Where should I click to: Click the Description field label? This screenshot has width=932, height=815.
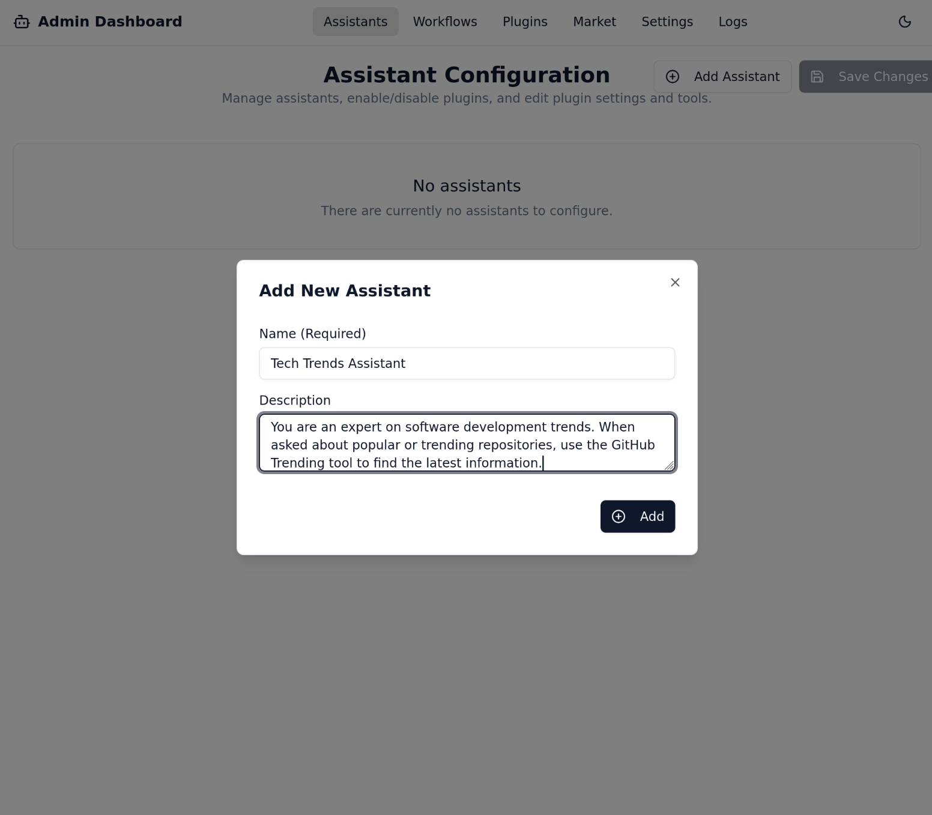click(295, 400)
